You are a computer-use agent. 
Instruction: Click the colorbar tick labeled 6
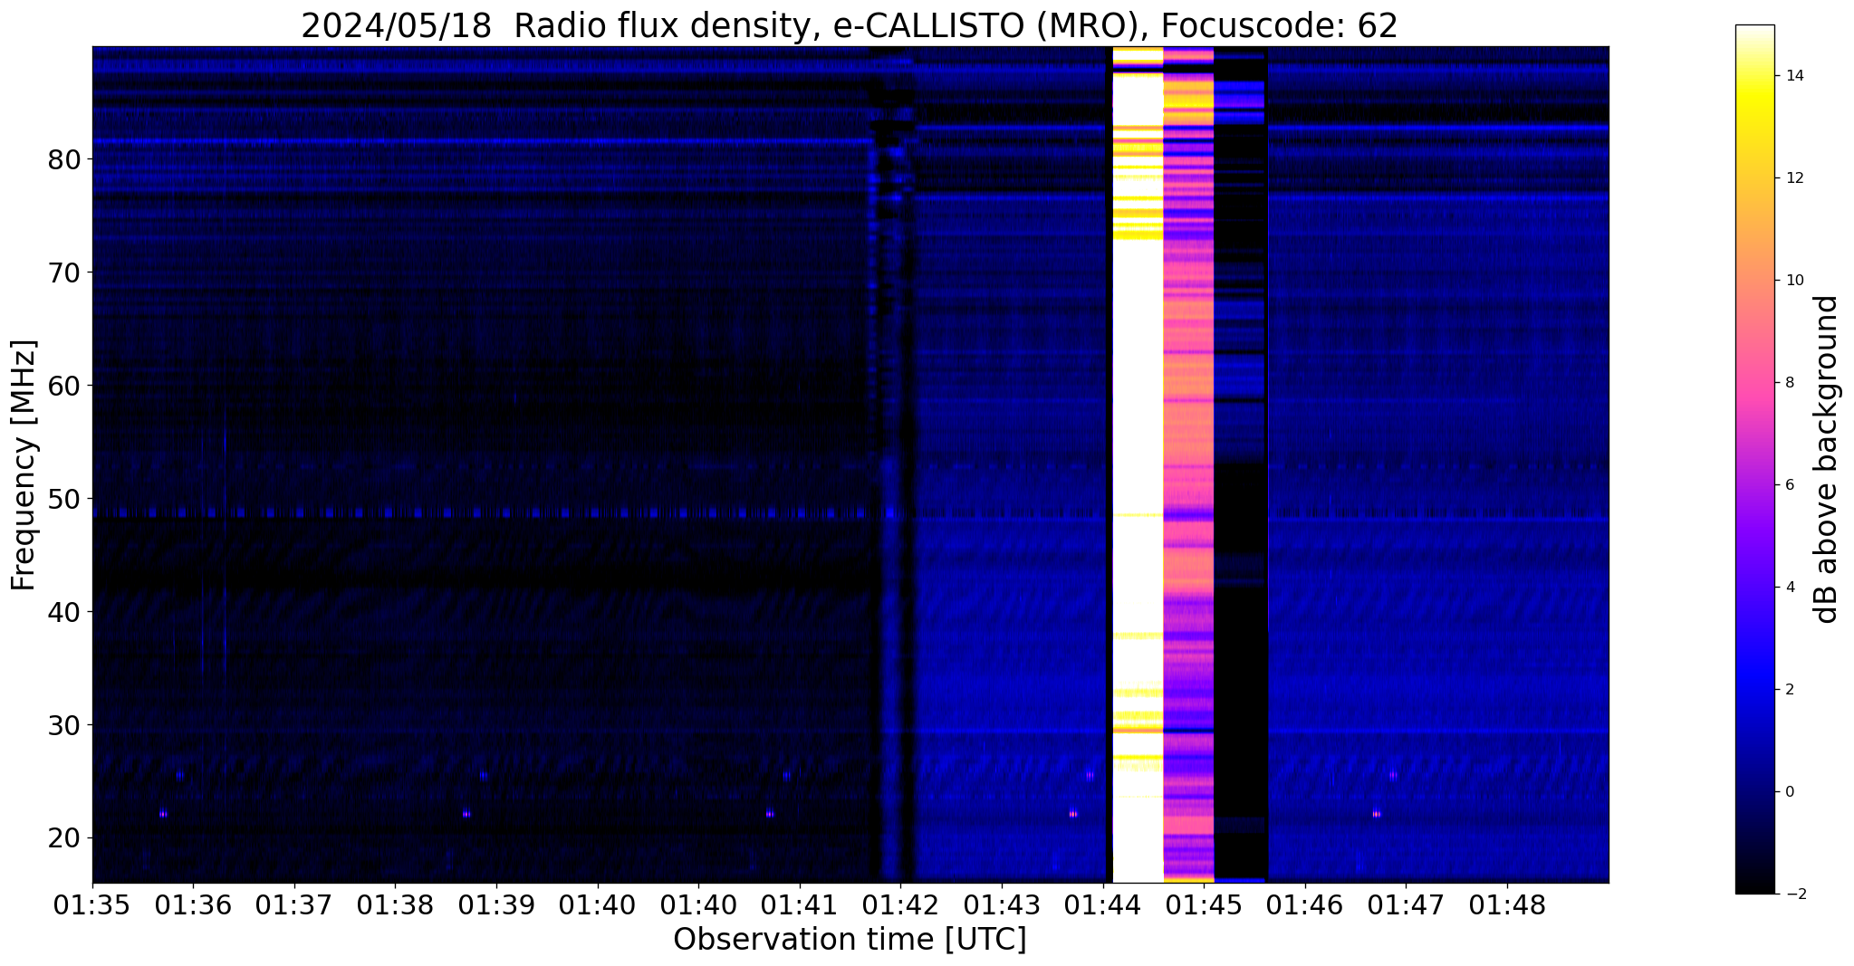click(1789, 485)
